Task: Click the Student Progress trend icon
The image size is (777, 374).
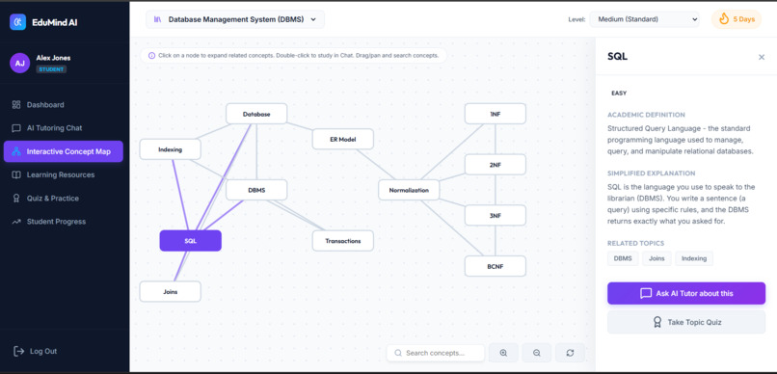Action: click(x=16, y=222)
